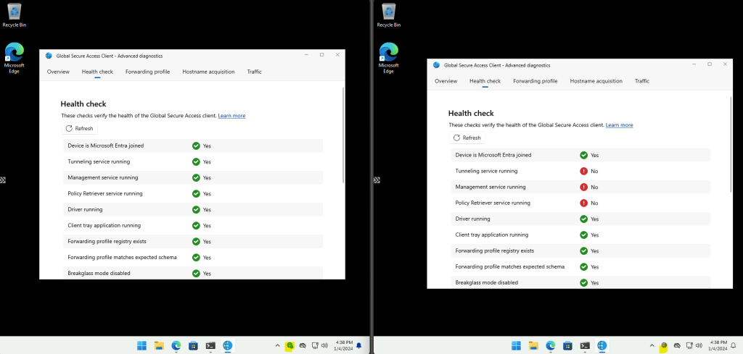Click right window's vertical scrollbar
The width and height of the screenshot is (743, 354).
[x=731, y=144]
